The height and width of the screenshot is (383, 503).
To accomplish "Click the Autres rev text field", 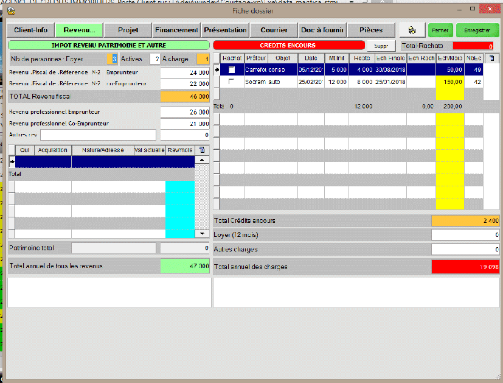I will pos(98,135).
